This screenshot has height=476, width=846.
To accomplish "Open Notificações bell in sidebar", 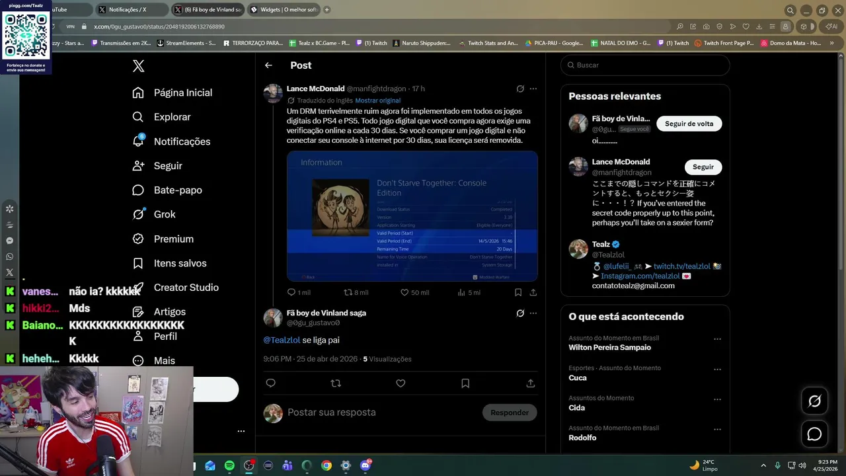I will click(x=171, y=141).
